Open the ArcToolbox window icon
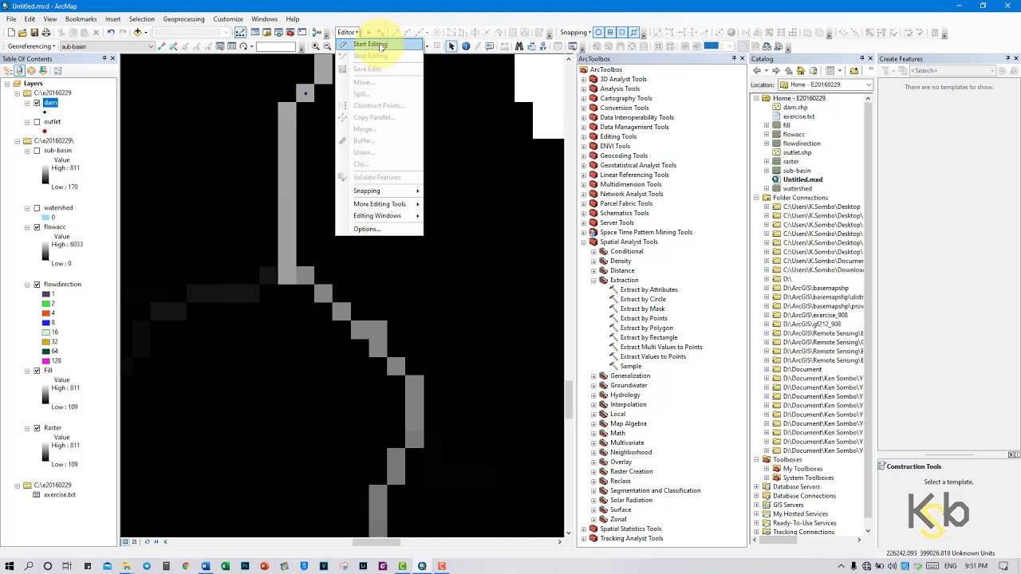Viewport: 1021px width, 574px height. [x=290, y=33]
